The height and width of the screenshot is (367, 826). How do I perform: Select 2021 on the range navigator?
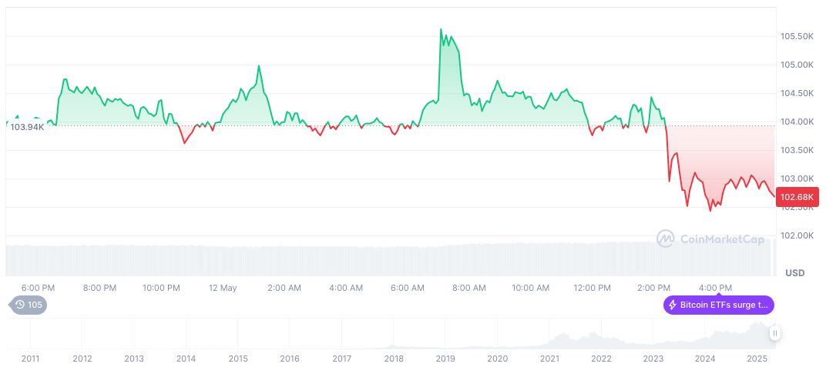click(x=549, y=359)
